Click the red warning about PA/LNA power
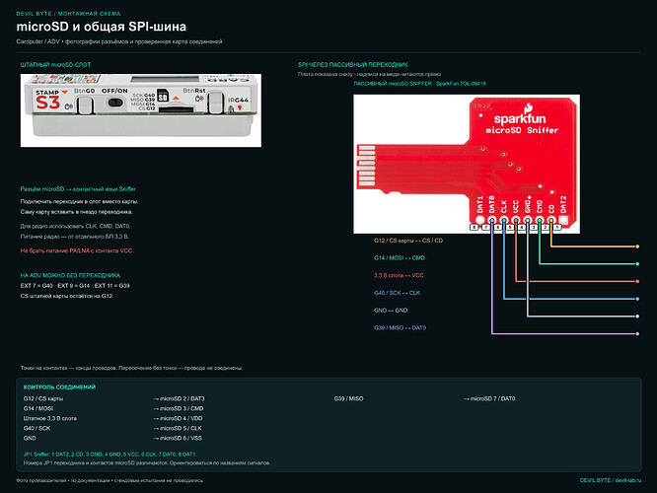Viewport: 657px width, 493px height. (77, 250)
